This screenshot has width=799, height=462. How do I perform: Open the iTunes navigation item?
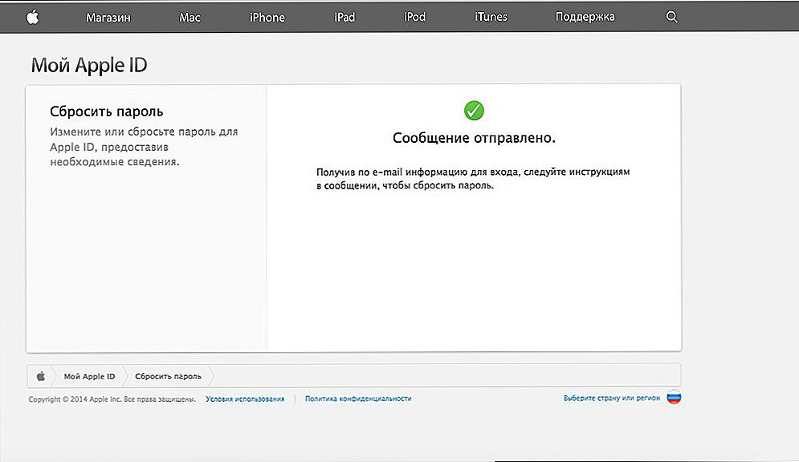coord(491,17)
